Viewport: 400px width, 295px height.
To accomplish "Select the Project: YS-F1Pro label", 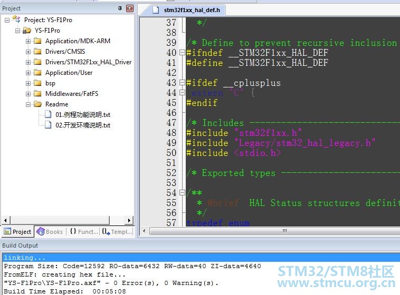I will [48, 20].
